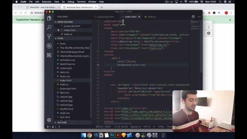This screenshot has width=247, height=139.
Task: Click Ln 14, Col 32 in status bar
Action: pos(121,127)
